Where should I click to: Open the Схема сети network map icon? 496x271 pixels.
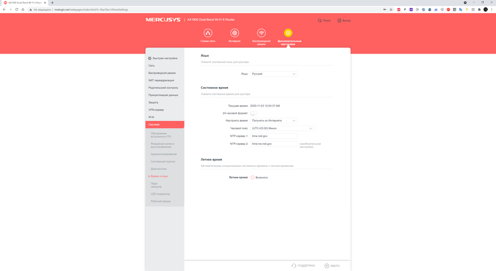[208, 33]
